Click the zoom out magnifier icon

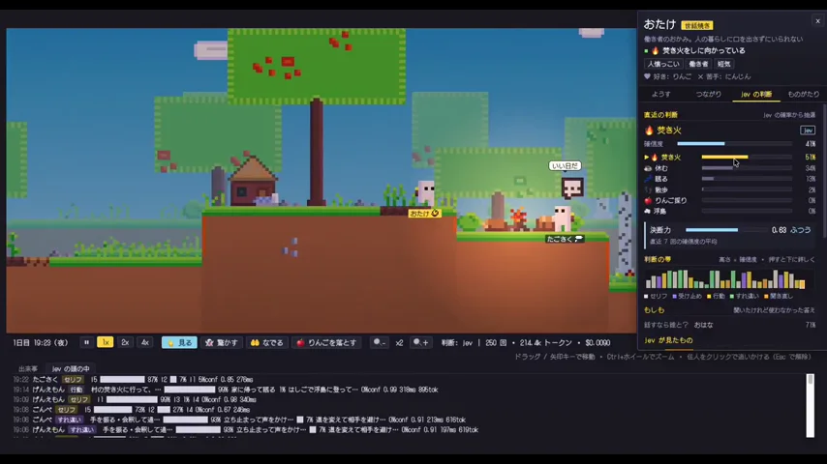(380, 342)
